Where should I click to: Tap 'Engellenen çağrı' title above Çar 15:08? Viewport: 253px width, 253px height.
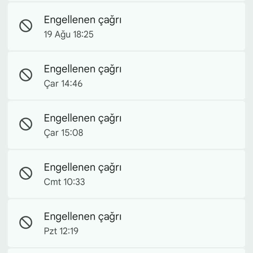click(82, 118)
